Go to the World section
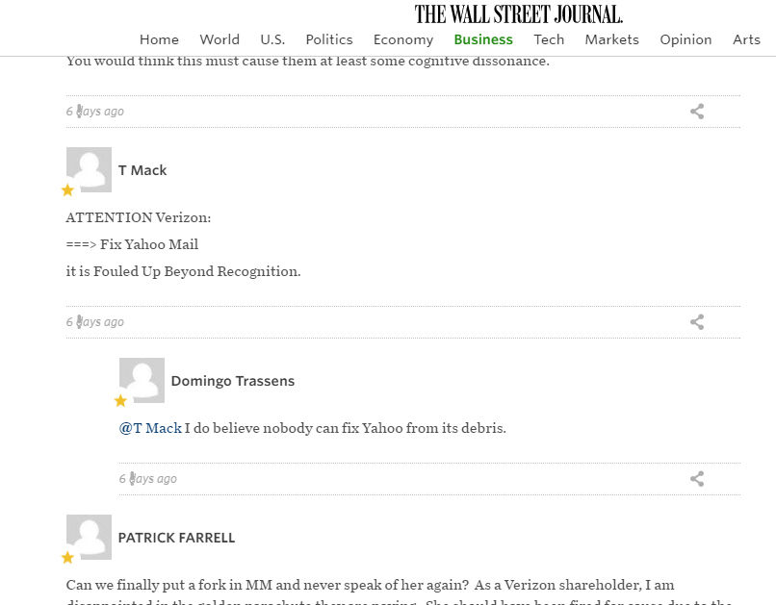776x605 pixels. point(220,39)
